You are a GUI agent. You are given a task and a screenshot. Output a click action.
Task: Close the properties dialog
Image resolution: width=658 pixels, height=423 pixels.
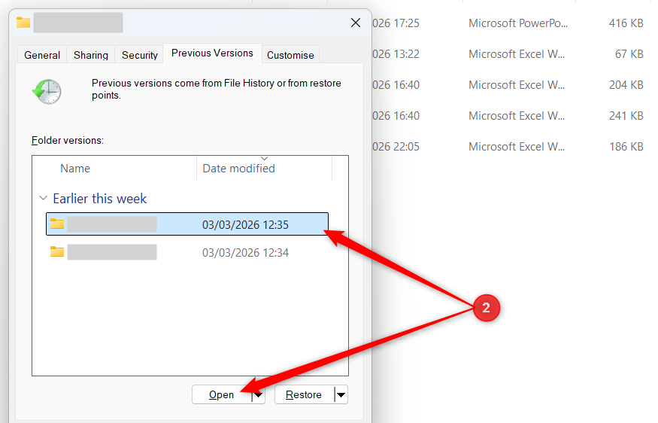tap(356, 23)
